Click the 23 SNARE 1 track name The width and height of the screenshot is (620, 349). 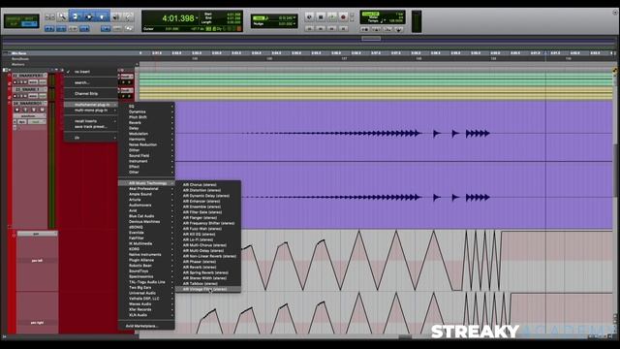(x=28, y=89)
